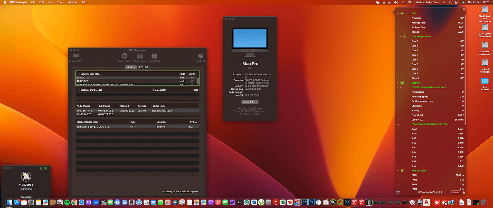Click the AnyDesk eagle avatar
This screenshot has height=208, width=493.
pos(26,176)
